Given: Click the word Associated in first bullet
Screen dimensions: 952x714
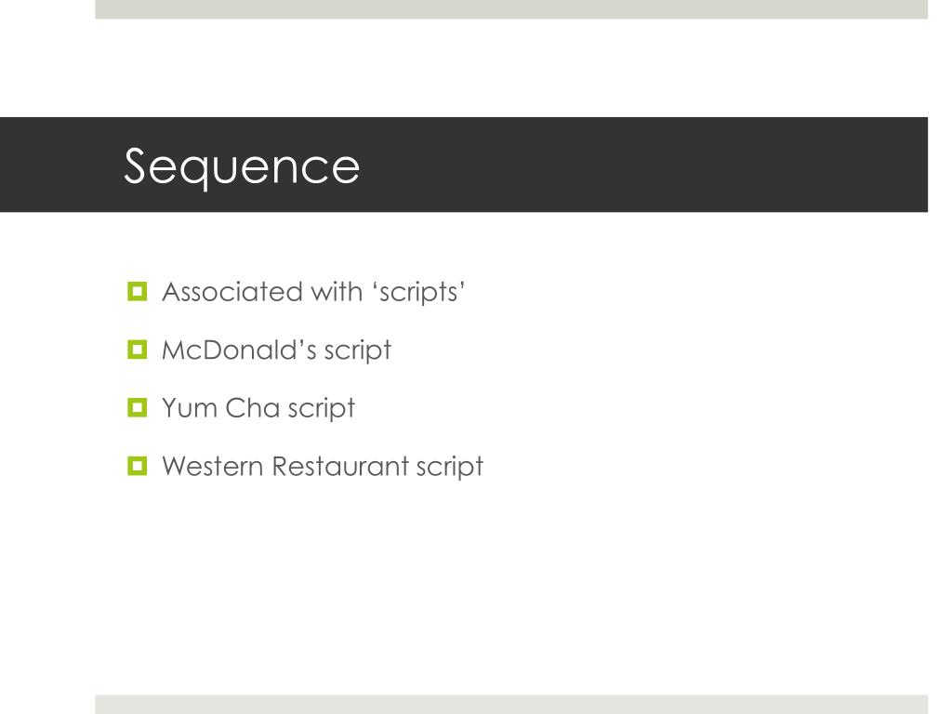Looking at the screenshot, I should pos(231,292).
